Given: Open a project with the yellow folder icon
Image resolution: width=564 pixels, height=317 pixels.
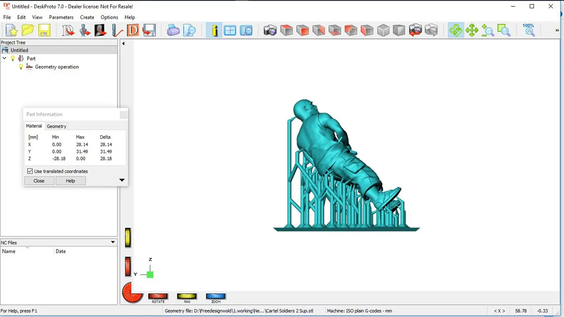Looking at the screenshot, I should pyautogui.click(x=28, y=31).
